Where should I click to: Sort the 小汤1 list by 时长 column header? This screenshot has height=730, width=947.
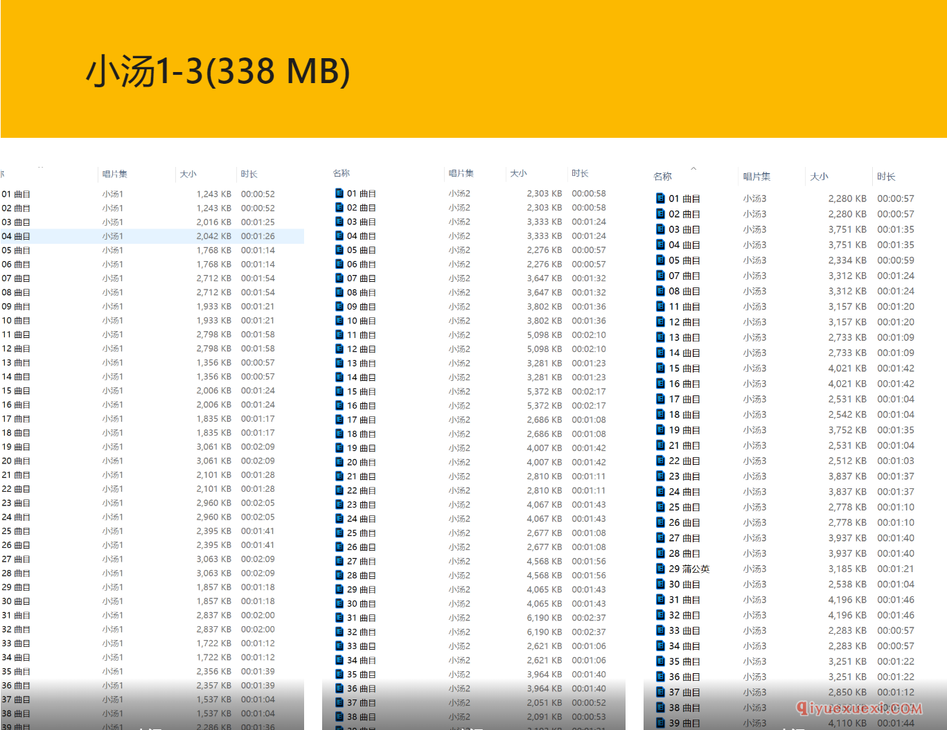click(x=249, y=174)
